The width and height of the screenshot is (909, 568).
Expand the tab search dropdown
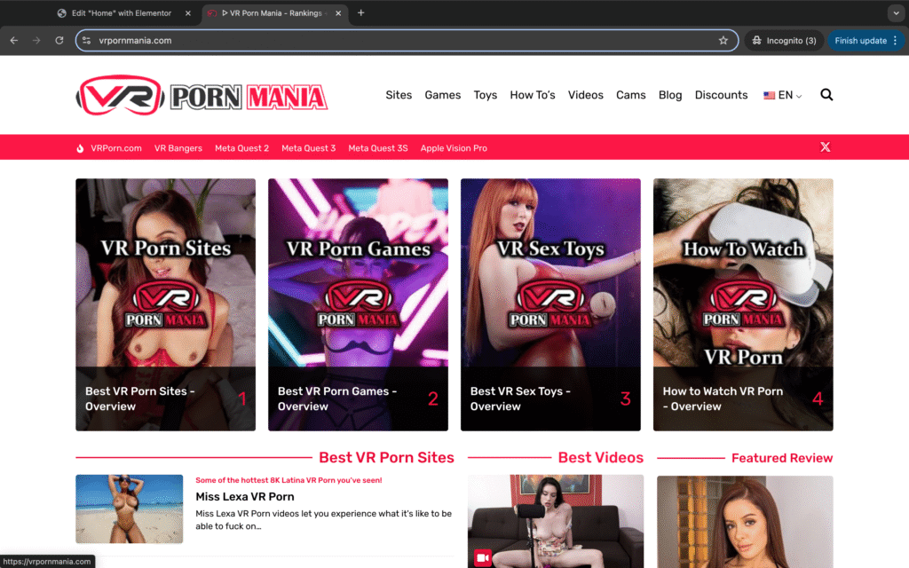896,12
